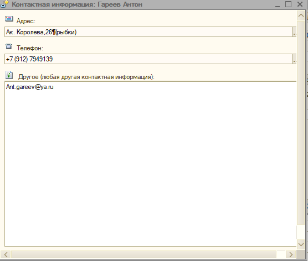Click in the Другое text area
The image size is (308, 261).
click(151, 164)
